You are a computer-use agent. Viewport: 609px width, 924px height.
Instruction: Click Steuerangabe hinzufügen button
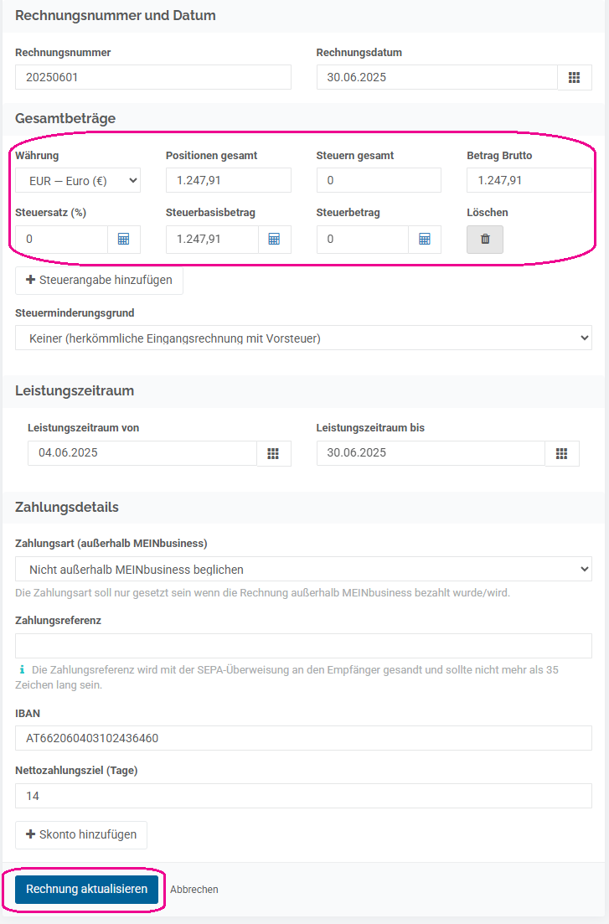point(99,281)
